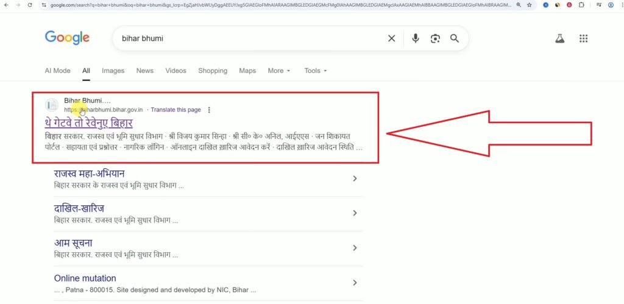Expand chevron for Online mutation row
The width and height of the screenshot is (624, 304).
(x=355, y=283)
